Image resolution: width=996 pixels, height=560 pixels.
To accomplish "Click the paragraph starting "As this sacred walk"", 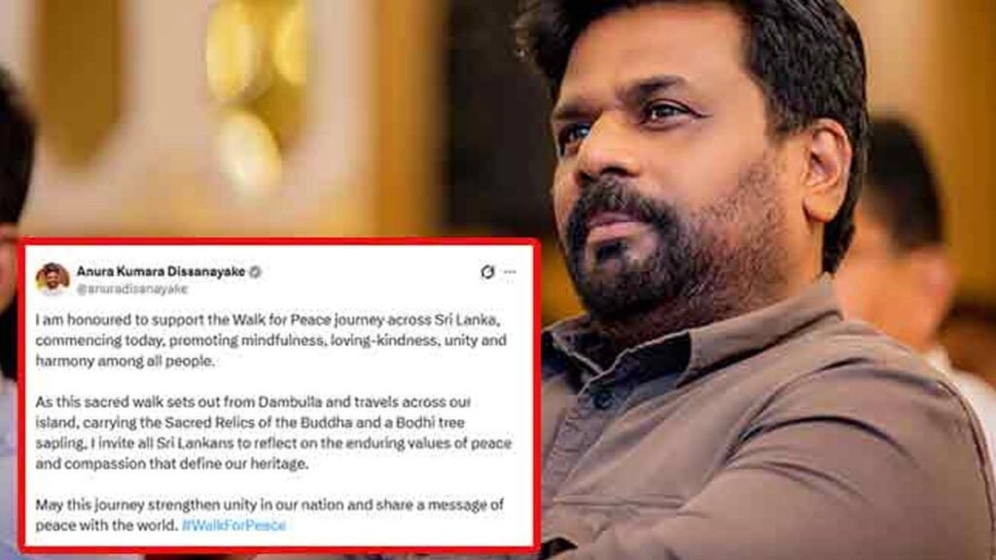I will coord(273,433).
